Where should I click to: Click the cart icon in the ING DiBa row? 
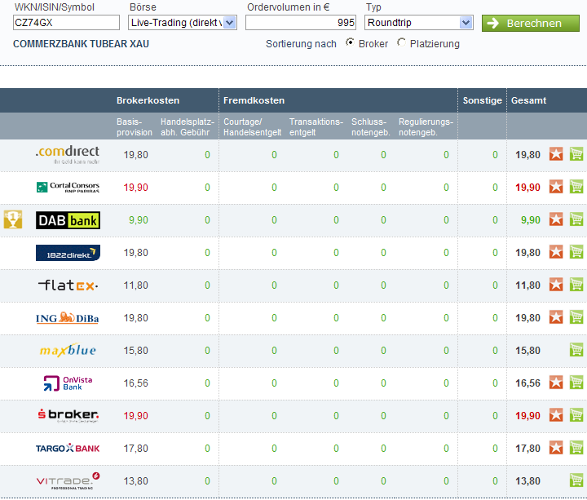[576, 316]
